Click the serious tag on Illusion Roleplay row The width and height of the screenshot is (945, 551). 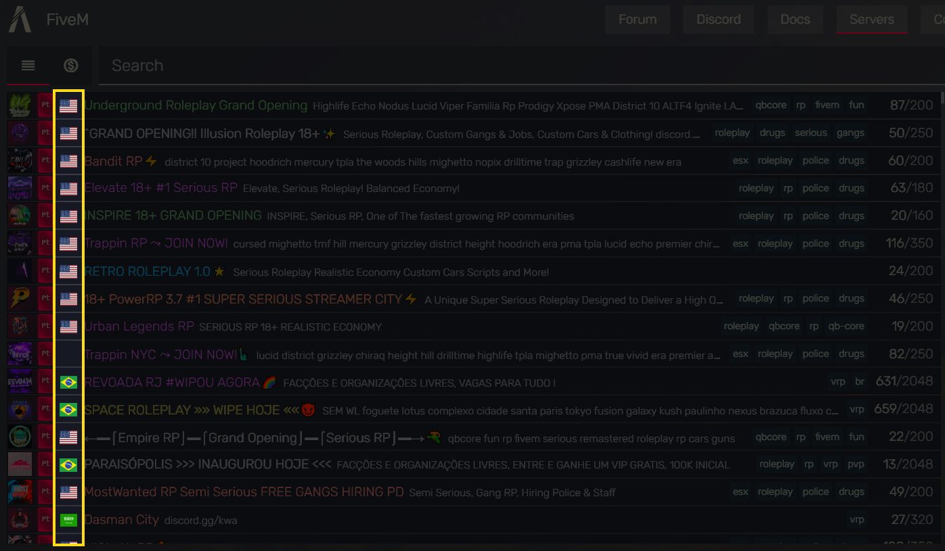pyautogui.click(x=811, y=133)
